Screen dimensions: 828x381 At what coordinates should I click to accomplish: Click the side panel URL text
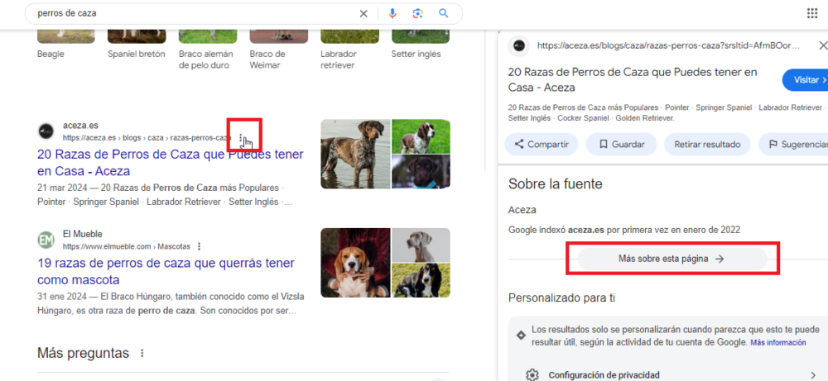(x=668, y=45)
